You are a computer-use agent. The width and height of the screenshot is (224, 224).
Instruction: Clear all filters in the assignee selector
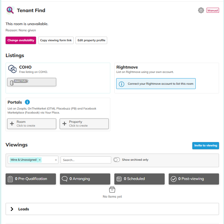(x=56, y=160)
